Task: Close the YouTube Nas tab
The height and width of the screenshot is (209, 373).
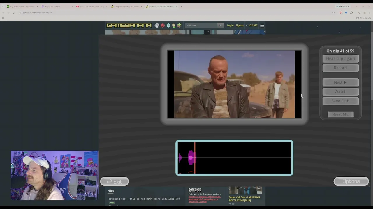Action: [107, 6]
